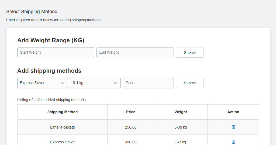276x145 pixels.
Task: Click into the Price input field
Action: click(148, 83)
